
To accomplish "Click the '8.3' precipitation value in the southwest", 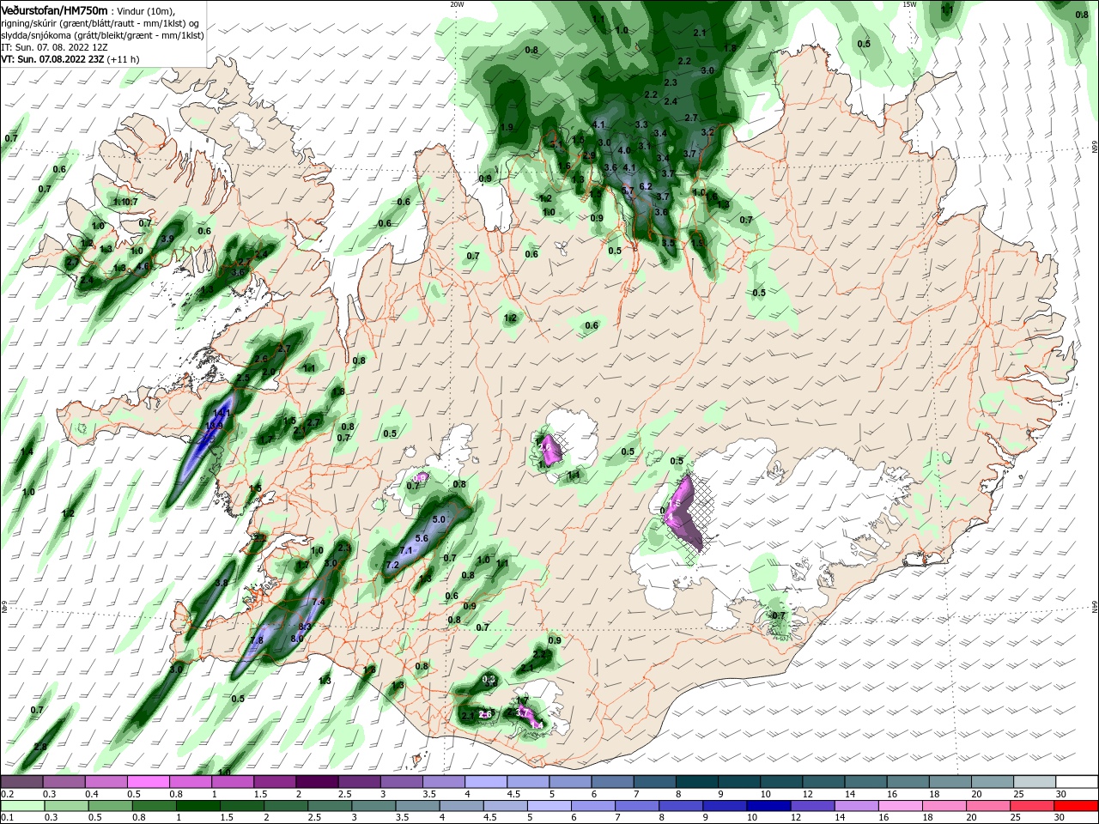I will [304, 627].
